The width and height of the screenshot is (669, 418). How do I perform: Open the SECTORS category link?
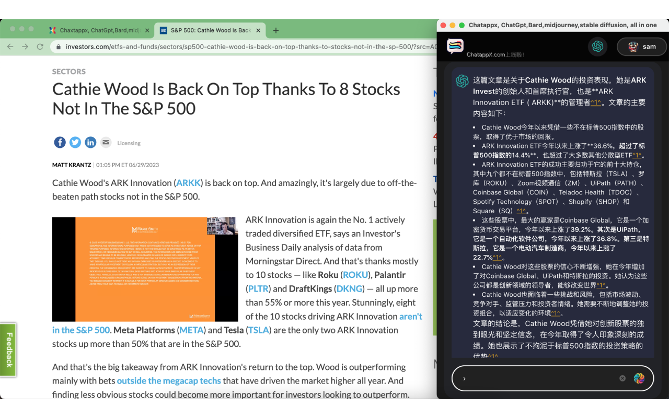69,72
